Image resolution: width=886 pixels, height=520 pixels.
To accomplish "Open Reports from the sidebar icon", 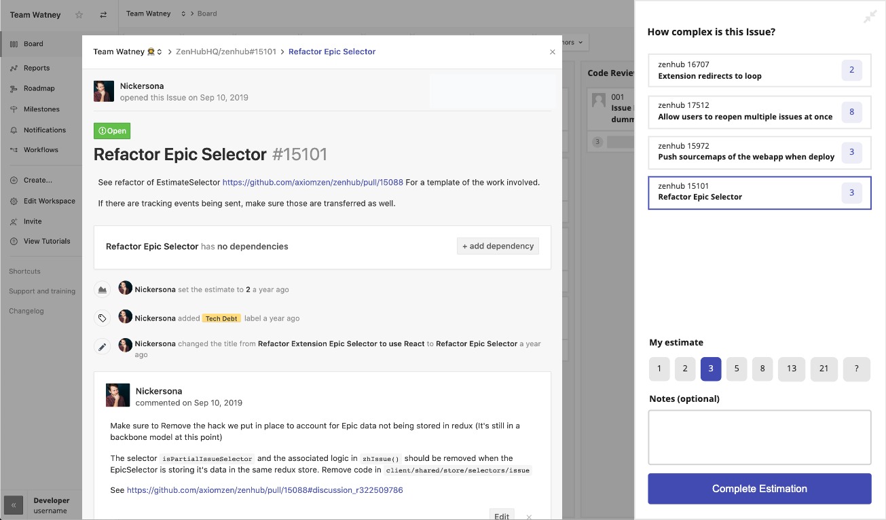I will (14, 68).
